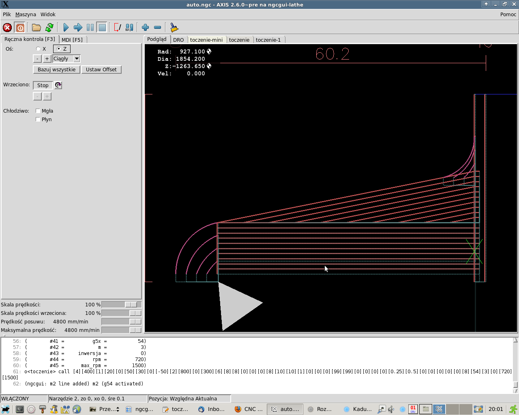Open the ngcg... taskbar window entry
This screenshot has height=415, width=519.
(140, 409)
